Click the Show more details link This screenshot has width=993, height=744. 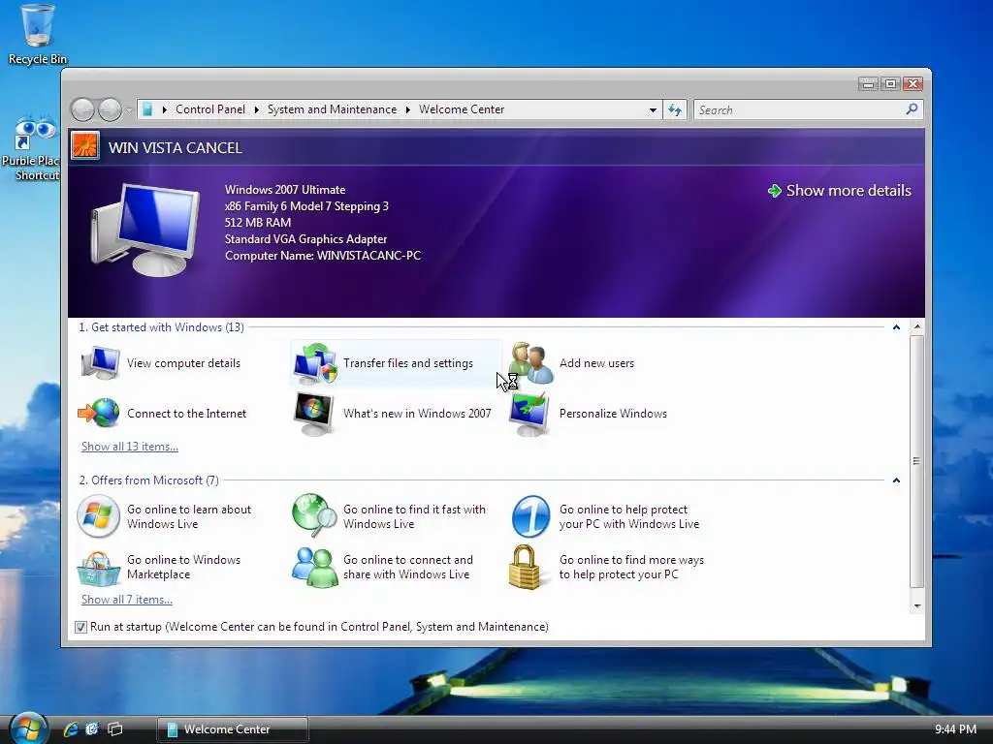[848, 191]
